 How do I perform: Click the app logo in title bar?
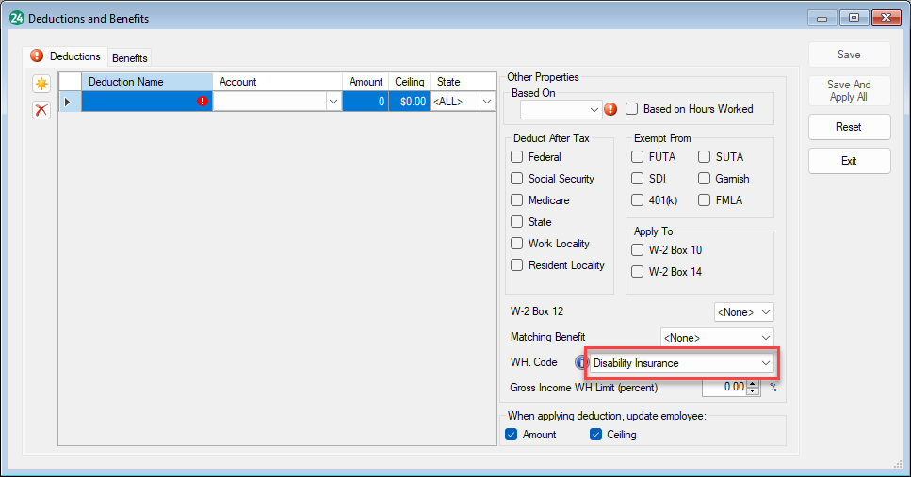pos(16,18)
